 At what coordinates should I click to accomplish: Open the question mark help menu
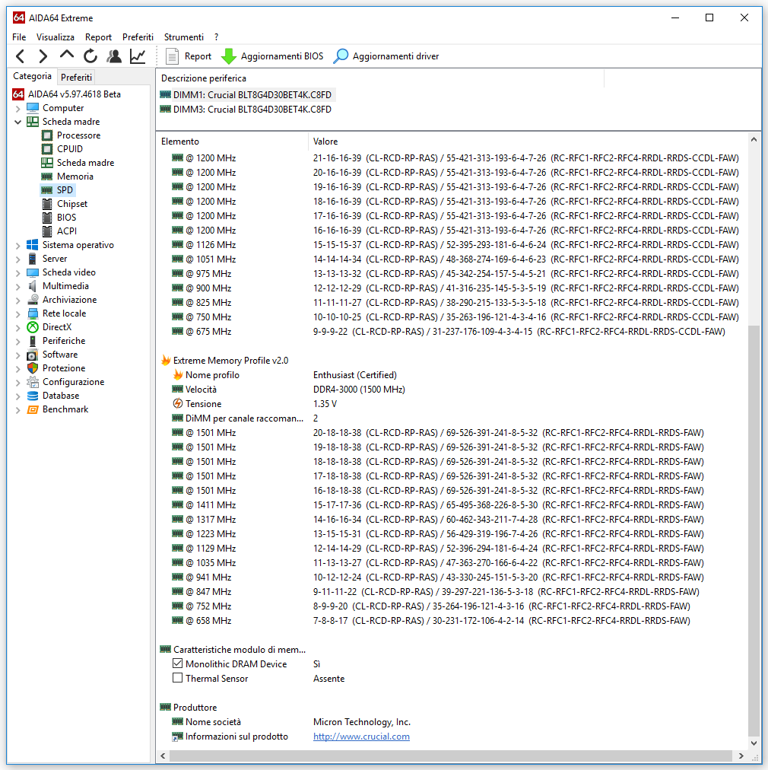(x=217, y=37)
